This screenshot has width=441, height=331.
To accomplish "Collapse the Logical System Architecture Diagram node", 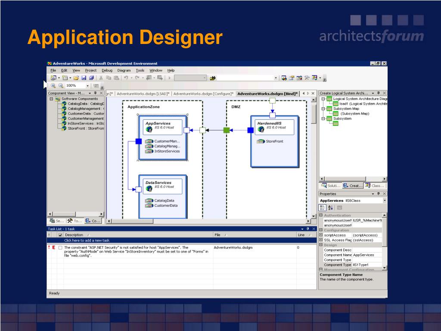I will [323, 99].
